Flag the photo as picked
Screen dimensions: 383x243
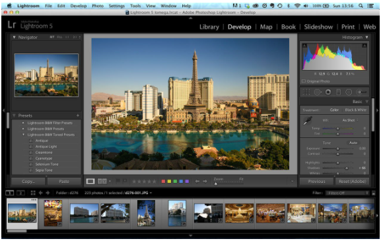(118, 181)
